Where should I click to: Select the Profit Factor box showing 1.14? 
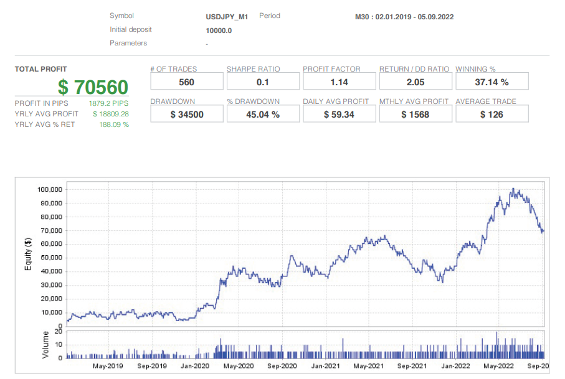(339, 82)
